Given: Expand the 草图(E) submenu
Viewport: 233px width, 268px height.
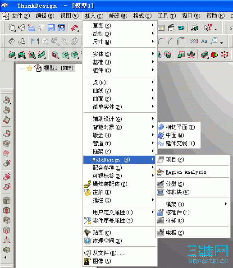Looking at the screenshot, I should [x=120, y=26].
